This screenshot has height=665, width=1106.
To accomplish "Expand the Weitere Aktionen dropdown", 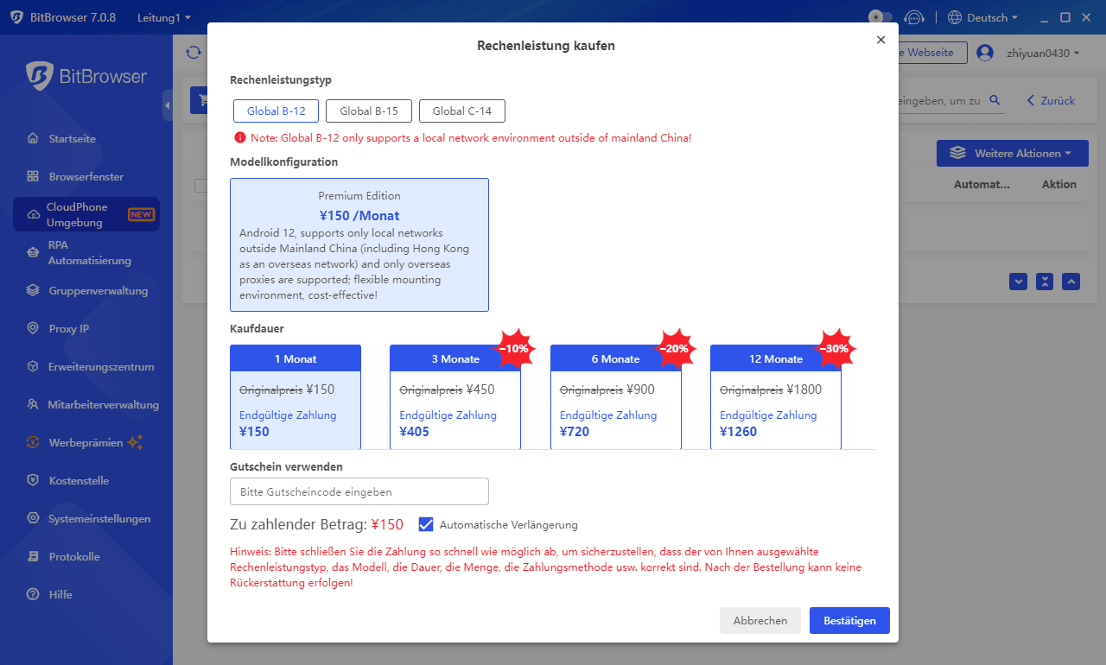I will [1010, 153].
